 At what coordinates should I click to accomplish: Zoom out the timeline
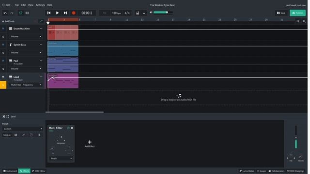298,21
